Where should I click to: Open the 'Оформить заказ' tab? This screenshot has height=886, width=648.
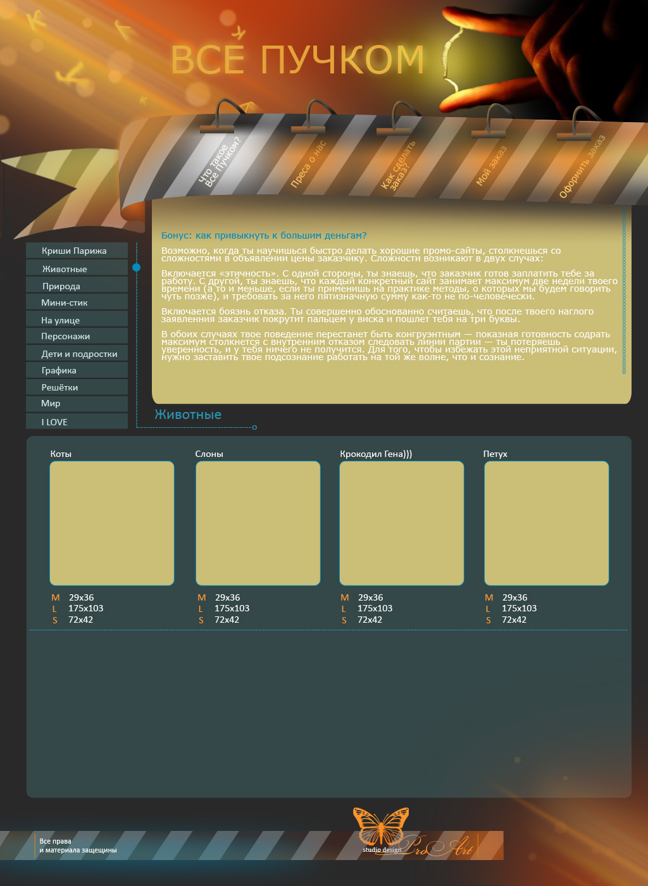[x=582, y=166]
